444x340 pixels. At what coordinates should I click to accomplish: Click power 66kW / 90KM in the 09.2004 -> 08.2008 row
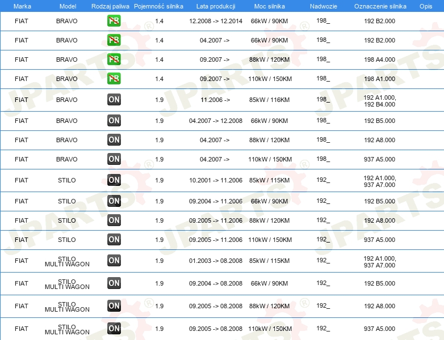tap(269, 283)
